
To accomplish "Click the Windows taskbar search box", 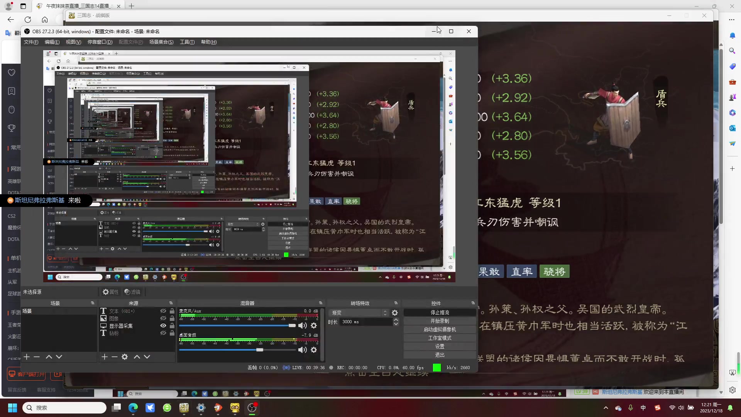I will tap(64, 408).
